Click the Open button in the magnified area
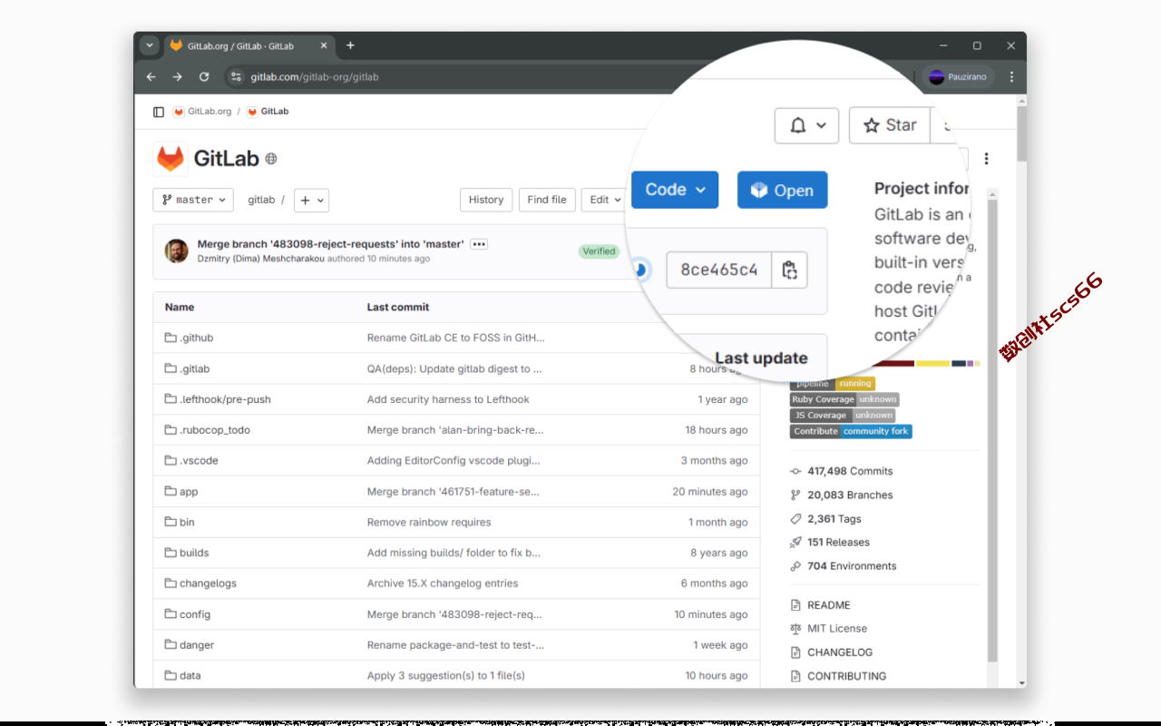 [782, 190]
